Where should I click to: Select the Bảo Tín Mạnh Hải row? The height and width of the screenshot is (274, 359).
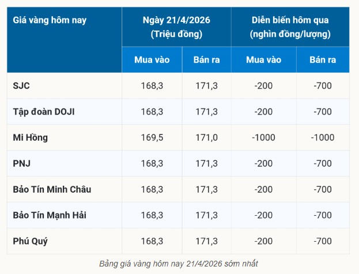[51, 215]
